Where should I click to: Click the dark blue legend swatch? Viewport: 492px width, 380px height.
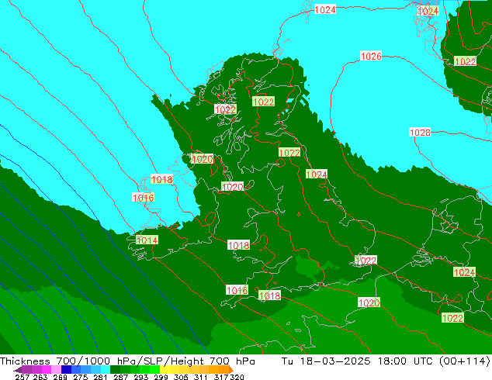66,369
